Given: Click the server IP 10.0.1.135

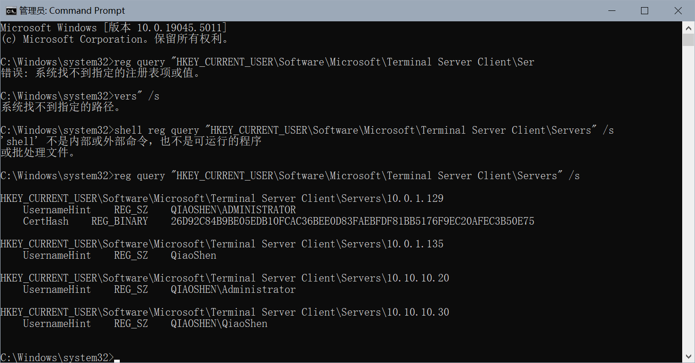Looking at the screenshot, I should tap(415, 244).
